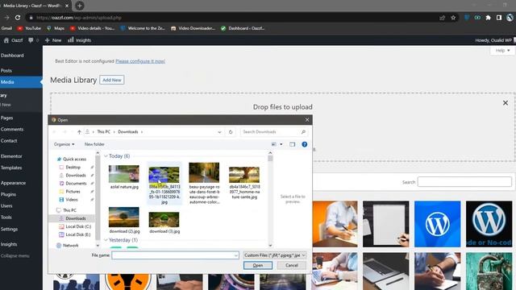Expand the address path history dropdown
Screen dimensions: 516x290
[x=219, y=132]
